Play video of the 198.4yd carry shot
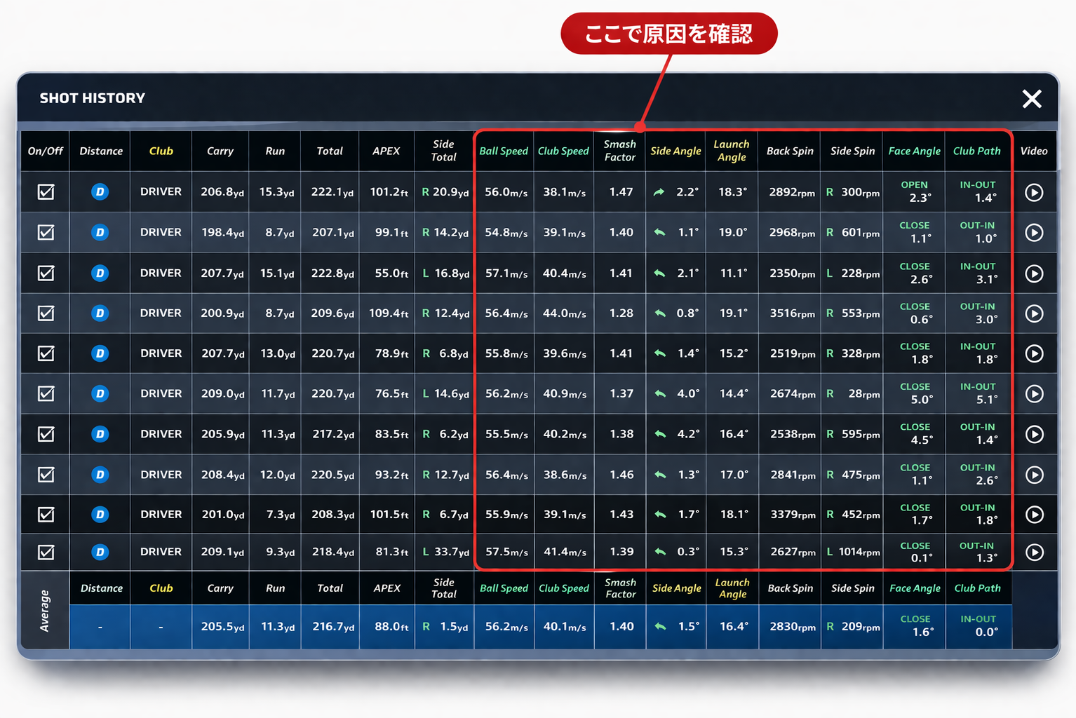Screen dimensions: 1076x718 coord(1034,233)
